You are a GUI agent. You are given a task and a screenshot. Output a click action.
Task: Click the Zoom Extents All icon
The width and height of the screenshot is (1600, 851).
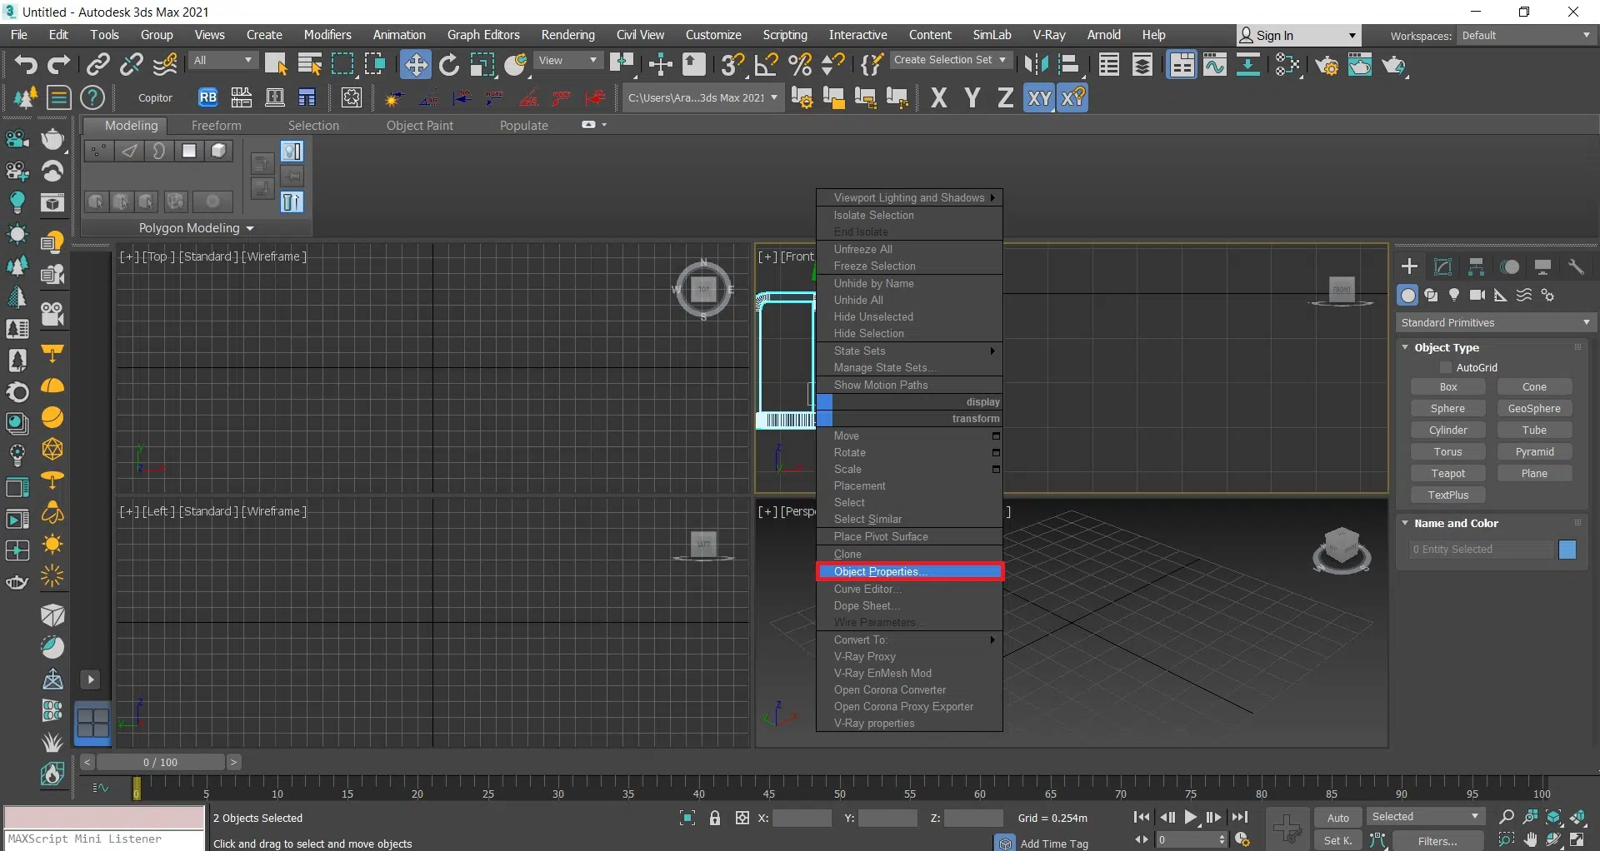tap(1578, 818)
